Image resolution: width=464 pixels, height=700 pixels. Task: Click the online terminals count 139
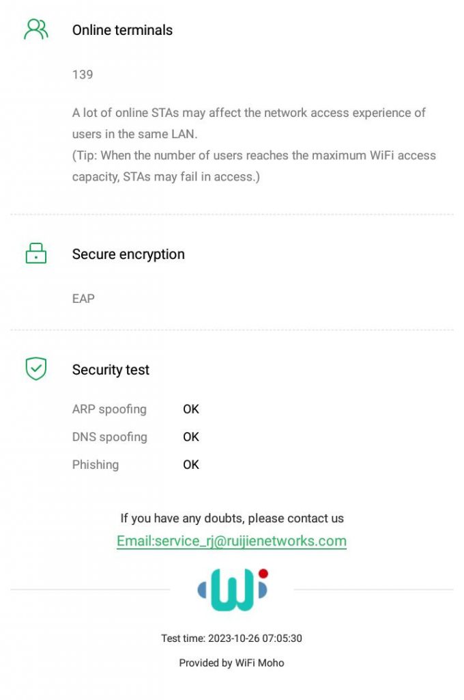[83, 75]
